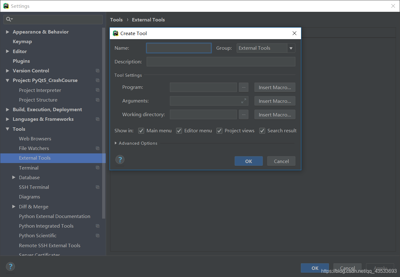This screenshot has height=277, width=400.
Task: Expand Build, Execution, Deployment node
Action: [8, 110]
